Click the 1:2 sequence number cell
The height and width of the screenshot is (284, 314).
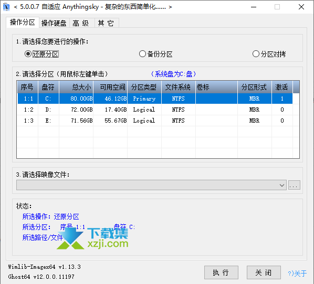click(x=28, y=110)
